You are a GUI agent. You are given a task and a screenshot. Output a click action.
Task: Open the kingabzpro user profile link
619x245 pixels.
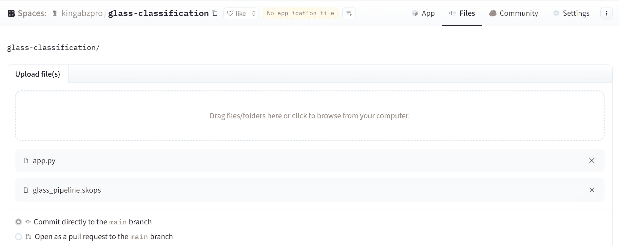(x=82, y=13)
